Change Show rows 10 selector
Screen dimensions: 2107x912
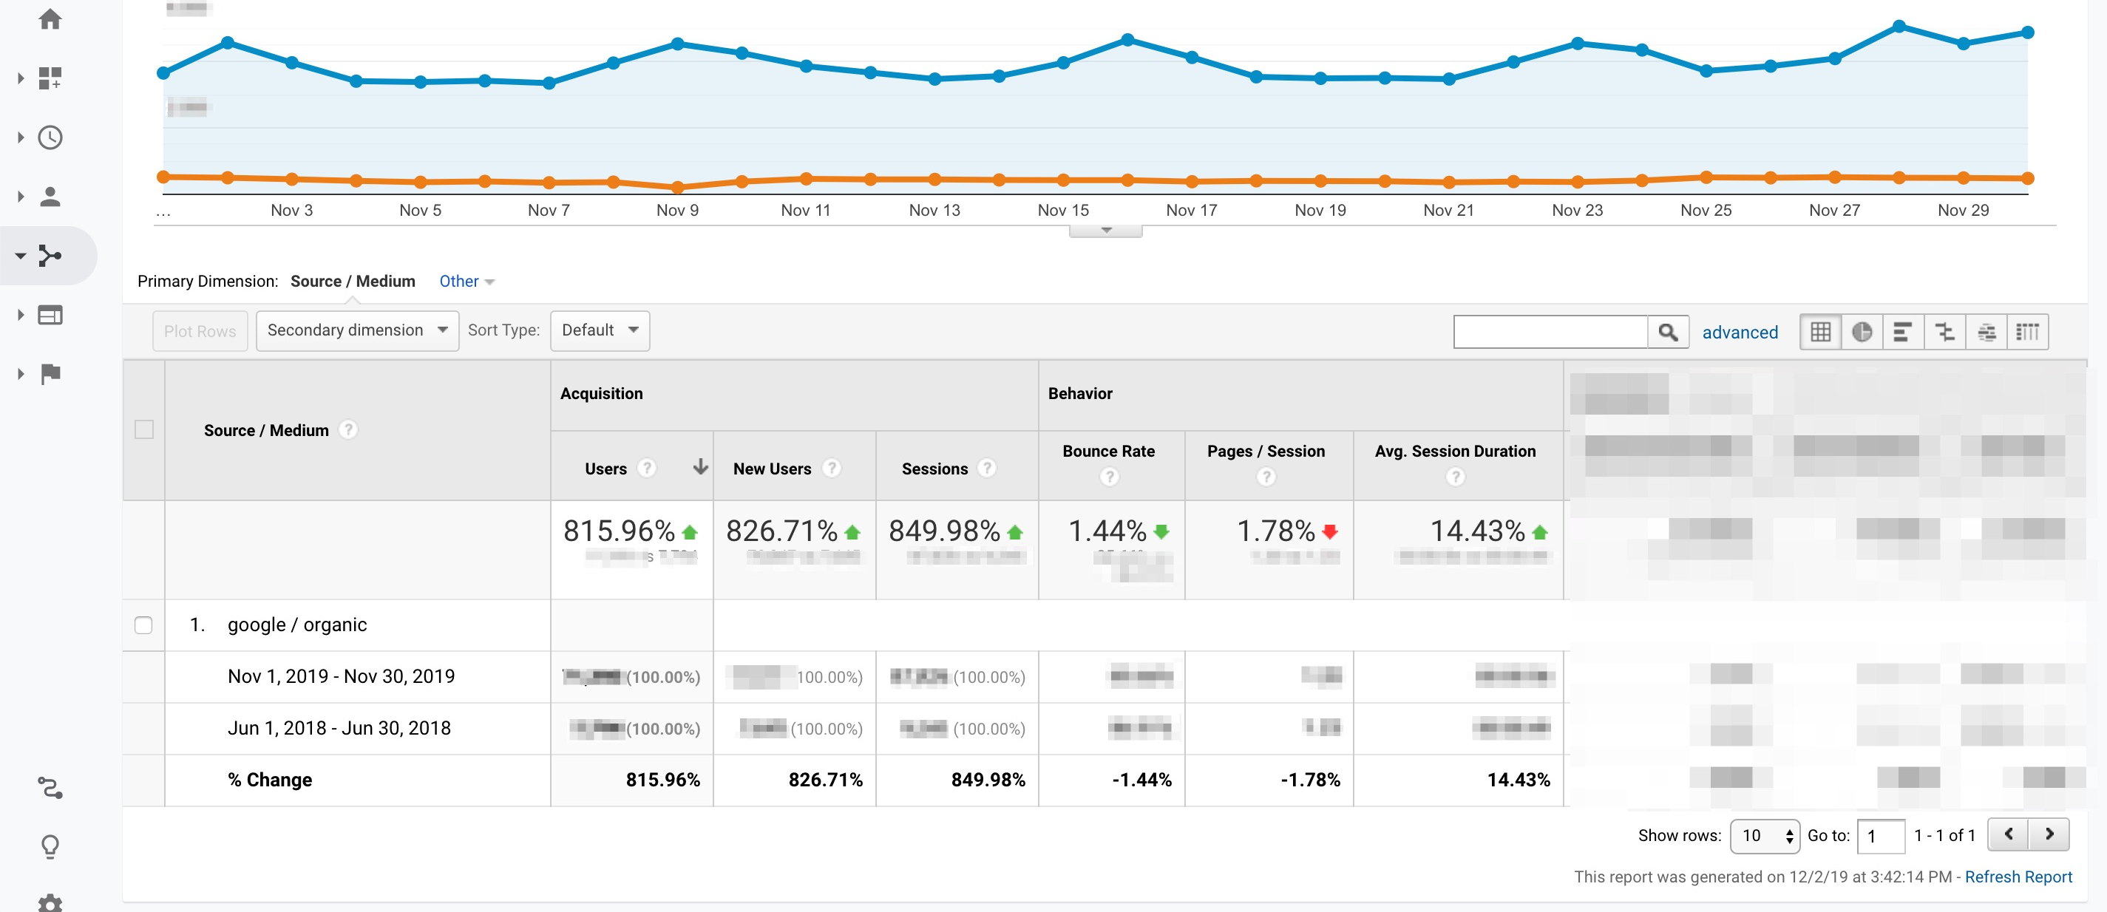point(1765,836)
